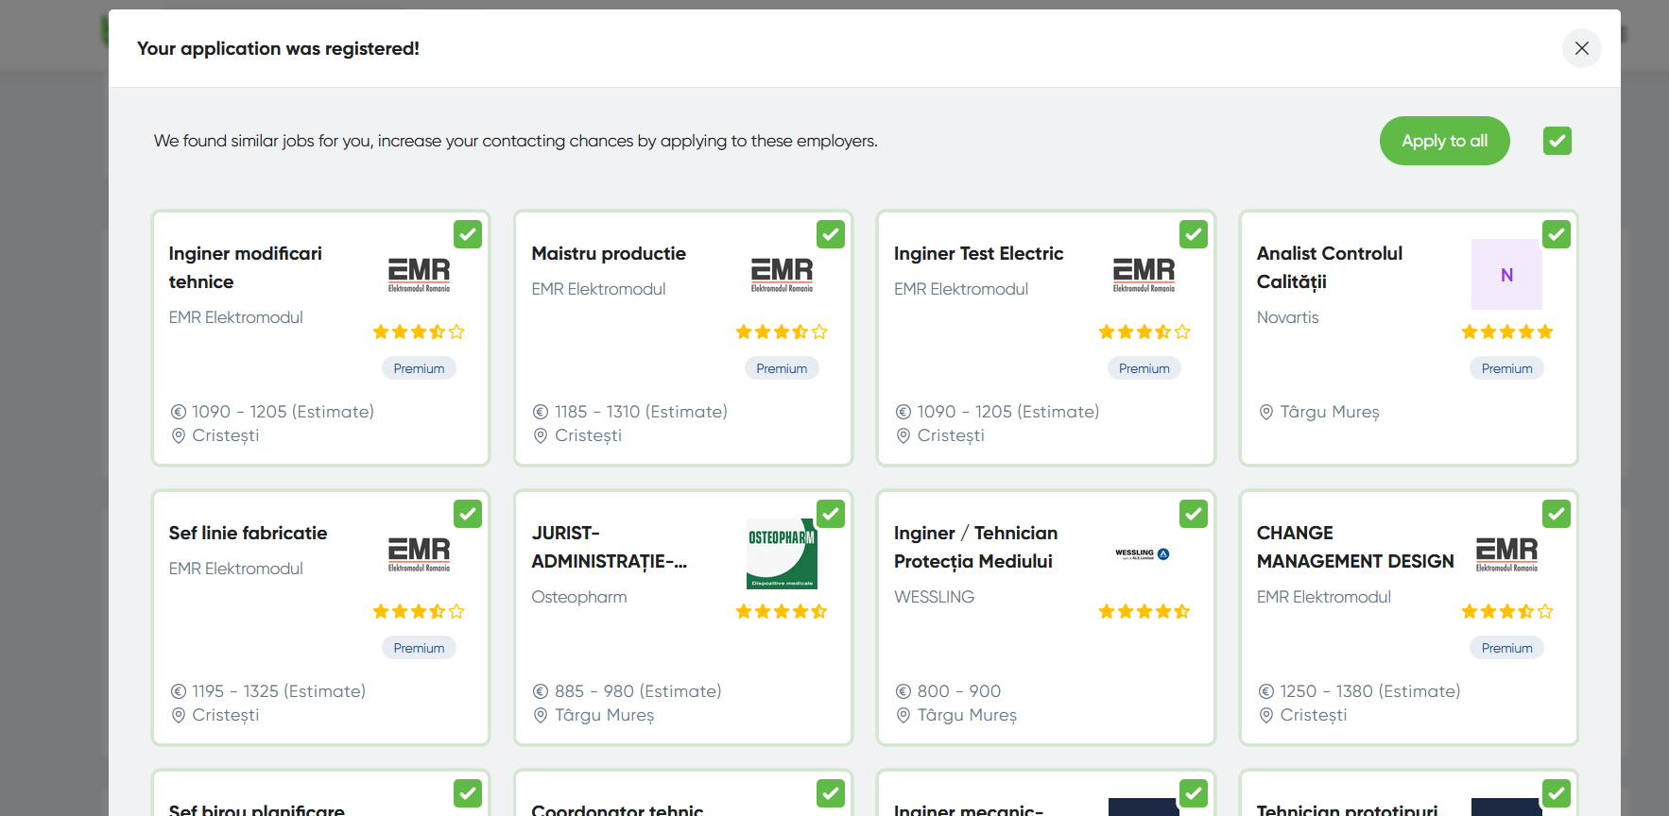
Task: Click the location pin icon next to Târgu Mureș on Novartis card
Action: (1265, 412)
